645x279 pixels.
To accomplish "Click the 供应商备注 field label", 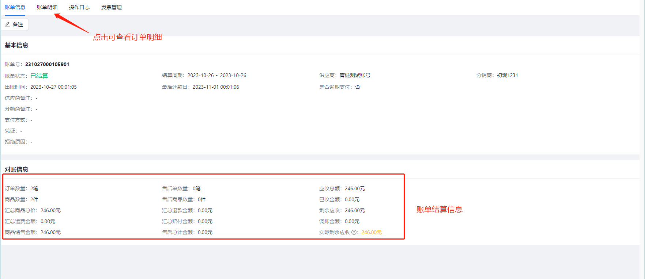I will coord(19,98).
